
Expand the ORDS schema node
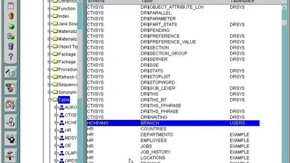56,161
